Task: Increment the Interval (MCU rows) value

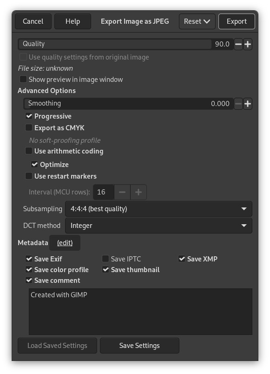Action: [x=139, y=192]
